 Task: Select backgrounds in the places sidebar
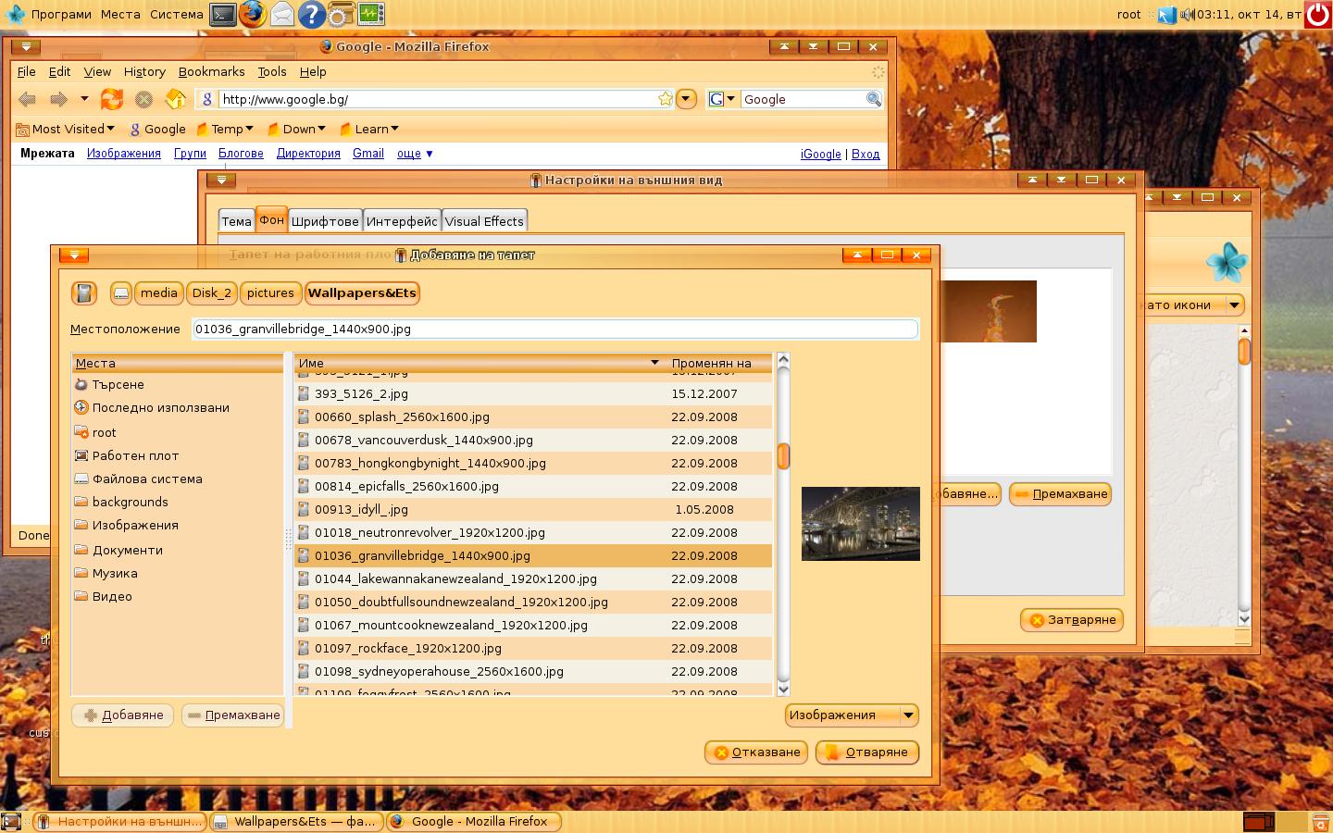178,503
